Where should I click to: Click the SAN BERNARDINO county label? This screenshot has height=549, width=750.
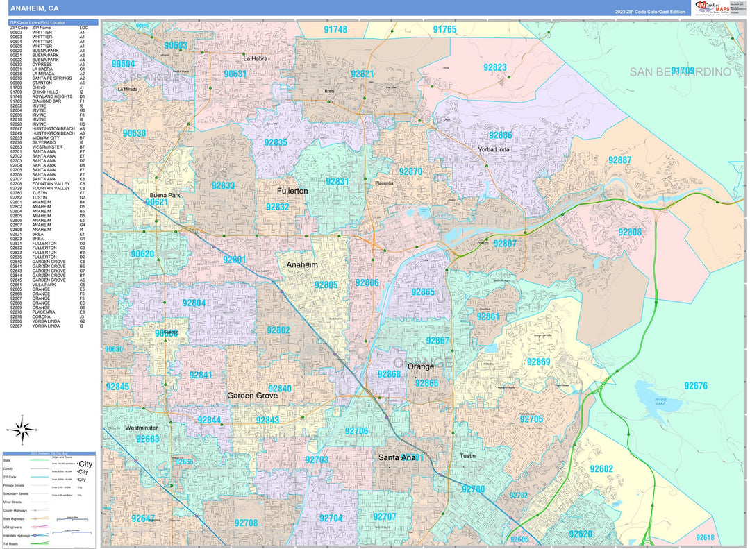coord(681,71)
